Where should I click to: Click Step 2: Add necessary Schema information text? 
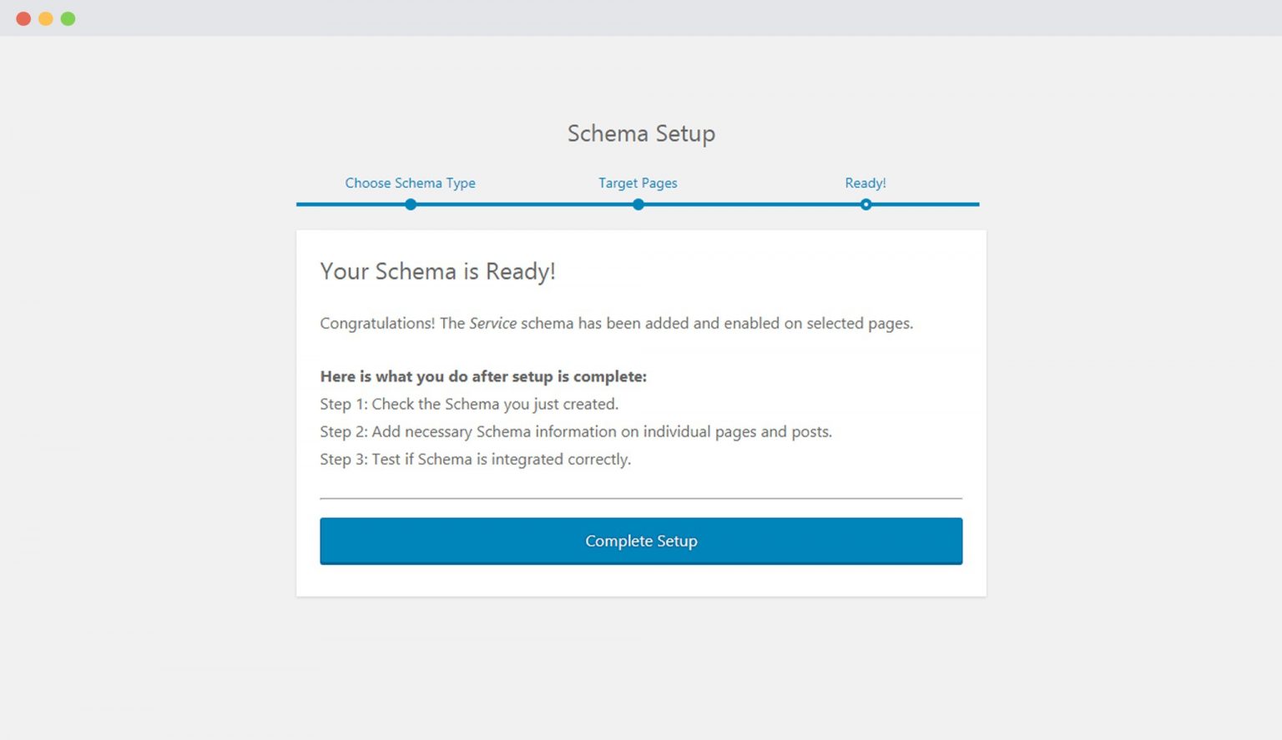(x=576, y=431)
